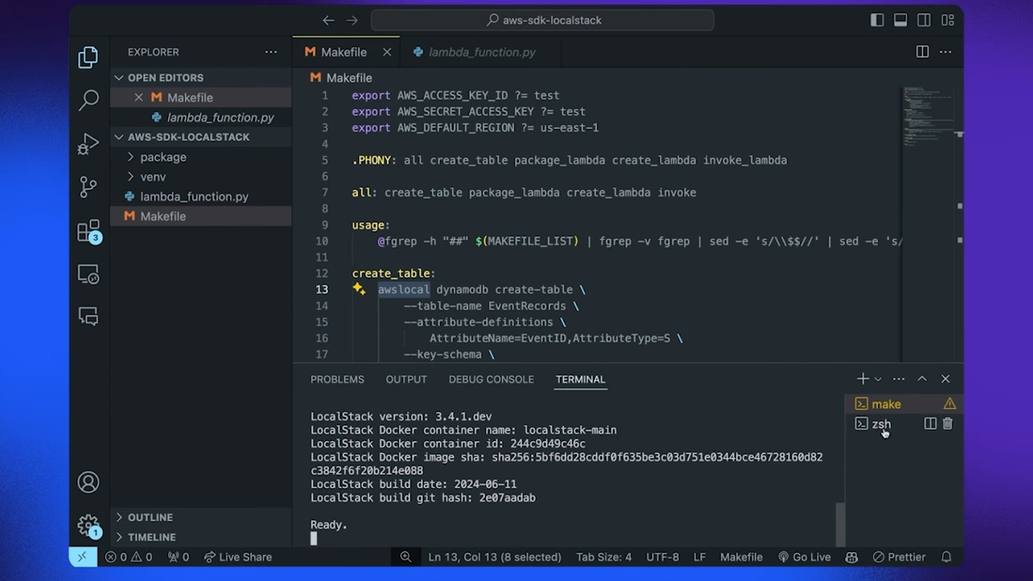The height and width of the screenshot is (581, 1033).
Task: Change end of line sequence LF
Action: [x=700, y=557]
